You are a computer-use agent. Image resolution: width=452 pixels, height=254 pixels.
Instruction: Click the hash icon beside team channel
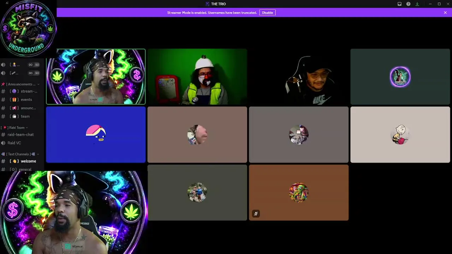tap(3, 116)
